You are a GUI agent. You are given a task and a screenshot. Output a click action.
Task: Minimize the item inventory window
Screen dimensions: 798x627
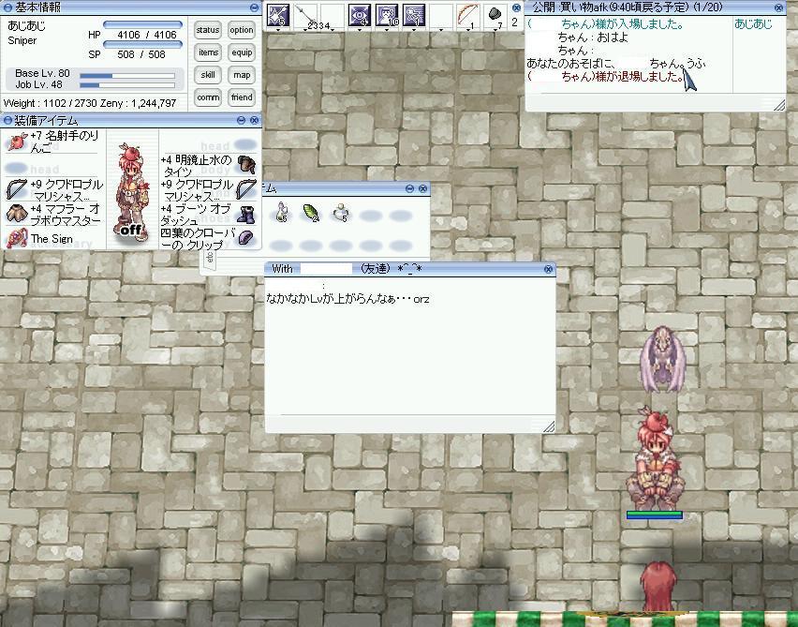click(x=409, y=189)
